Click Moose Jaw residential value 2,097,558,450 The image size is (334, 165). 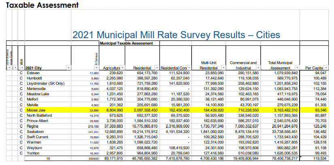click(x=146, y=110)
